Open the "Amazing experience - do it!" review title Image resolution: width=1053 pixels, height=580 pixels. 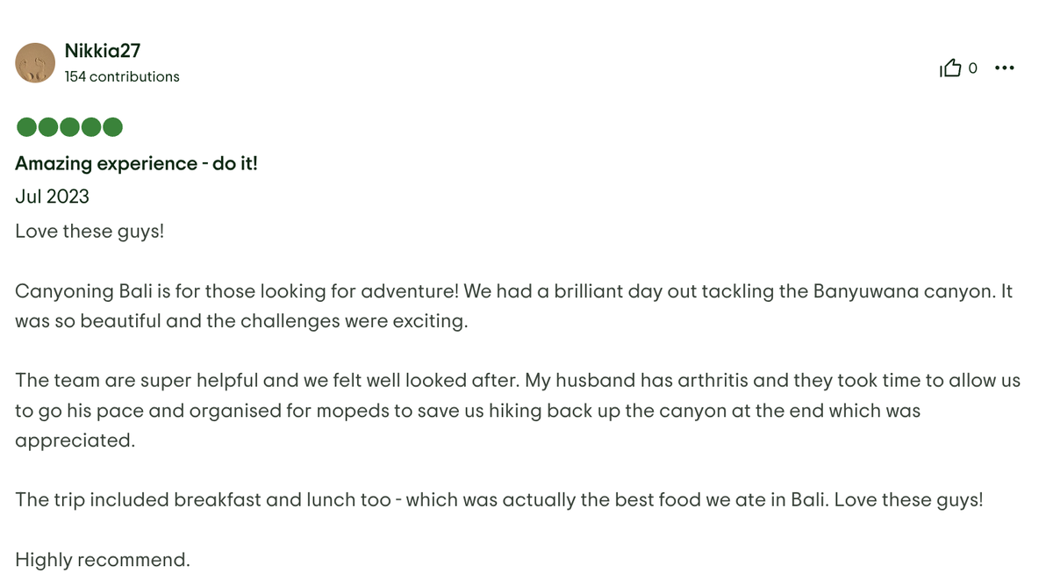137,164
